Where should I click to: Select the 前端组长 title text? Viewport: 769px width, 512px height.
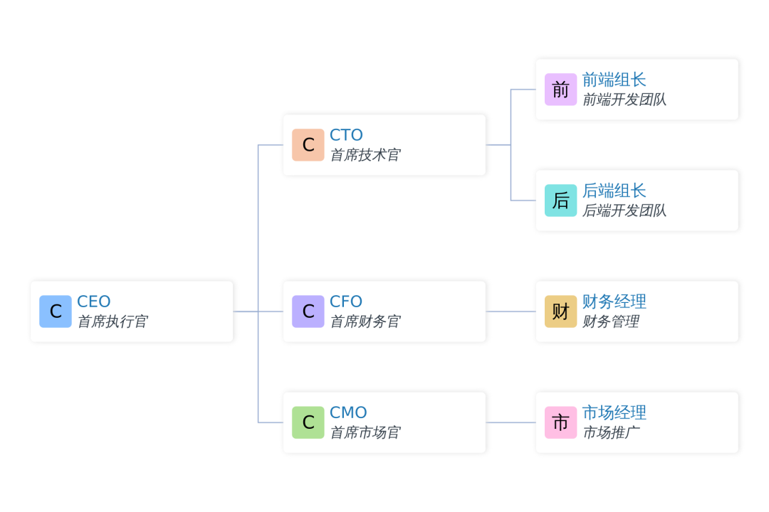pyautogui.click(x=614, y=80)
